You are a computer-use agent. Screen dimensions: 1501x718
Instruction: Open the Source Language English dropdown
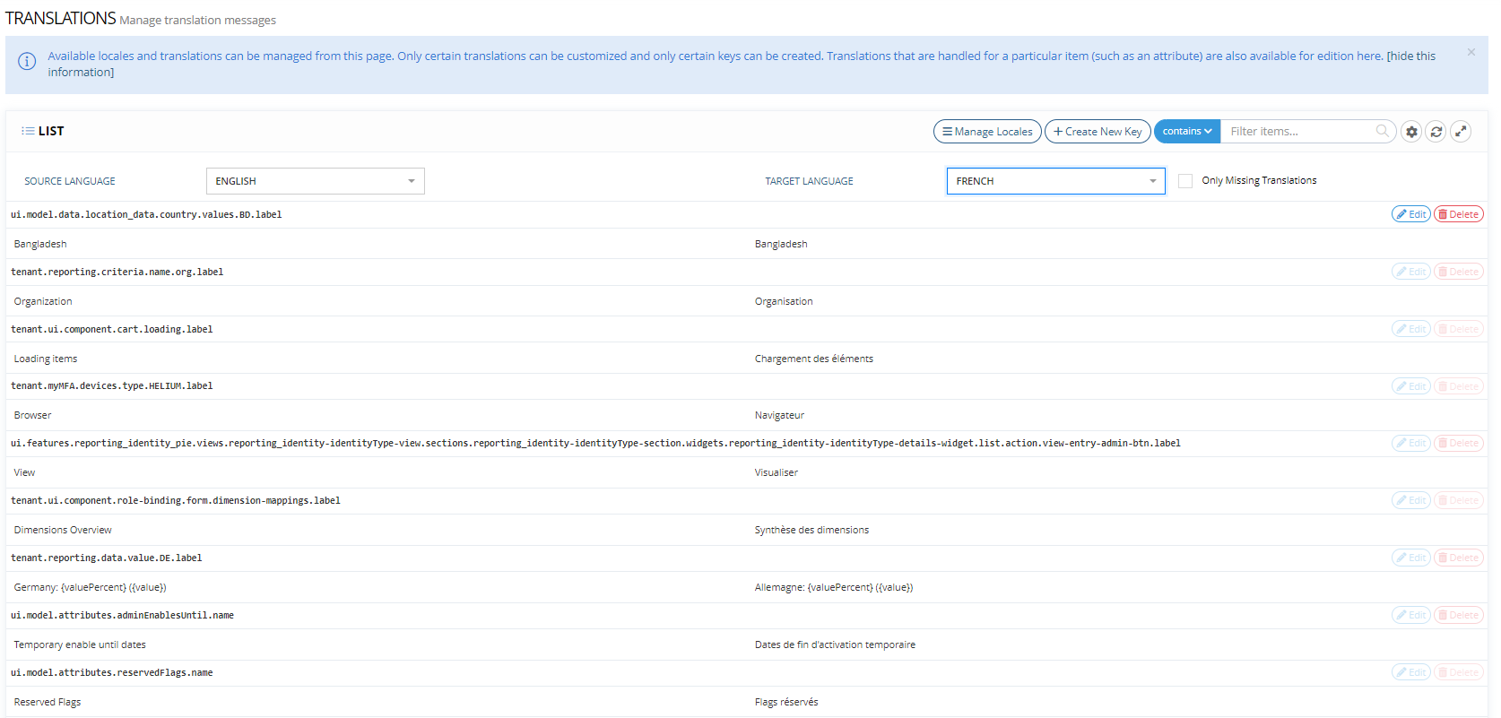pos(315,181)
